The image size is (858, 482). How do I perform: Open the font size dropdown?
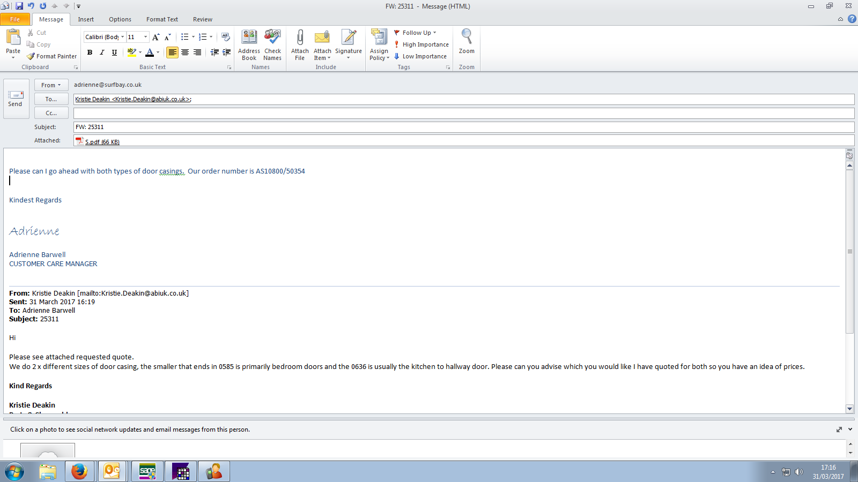(x=145, y=37)
